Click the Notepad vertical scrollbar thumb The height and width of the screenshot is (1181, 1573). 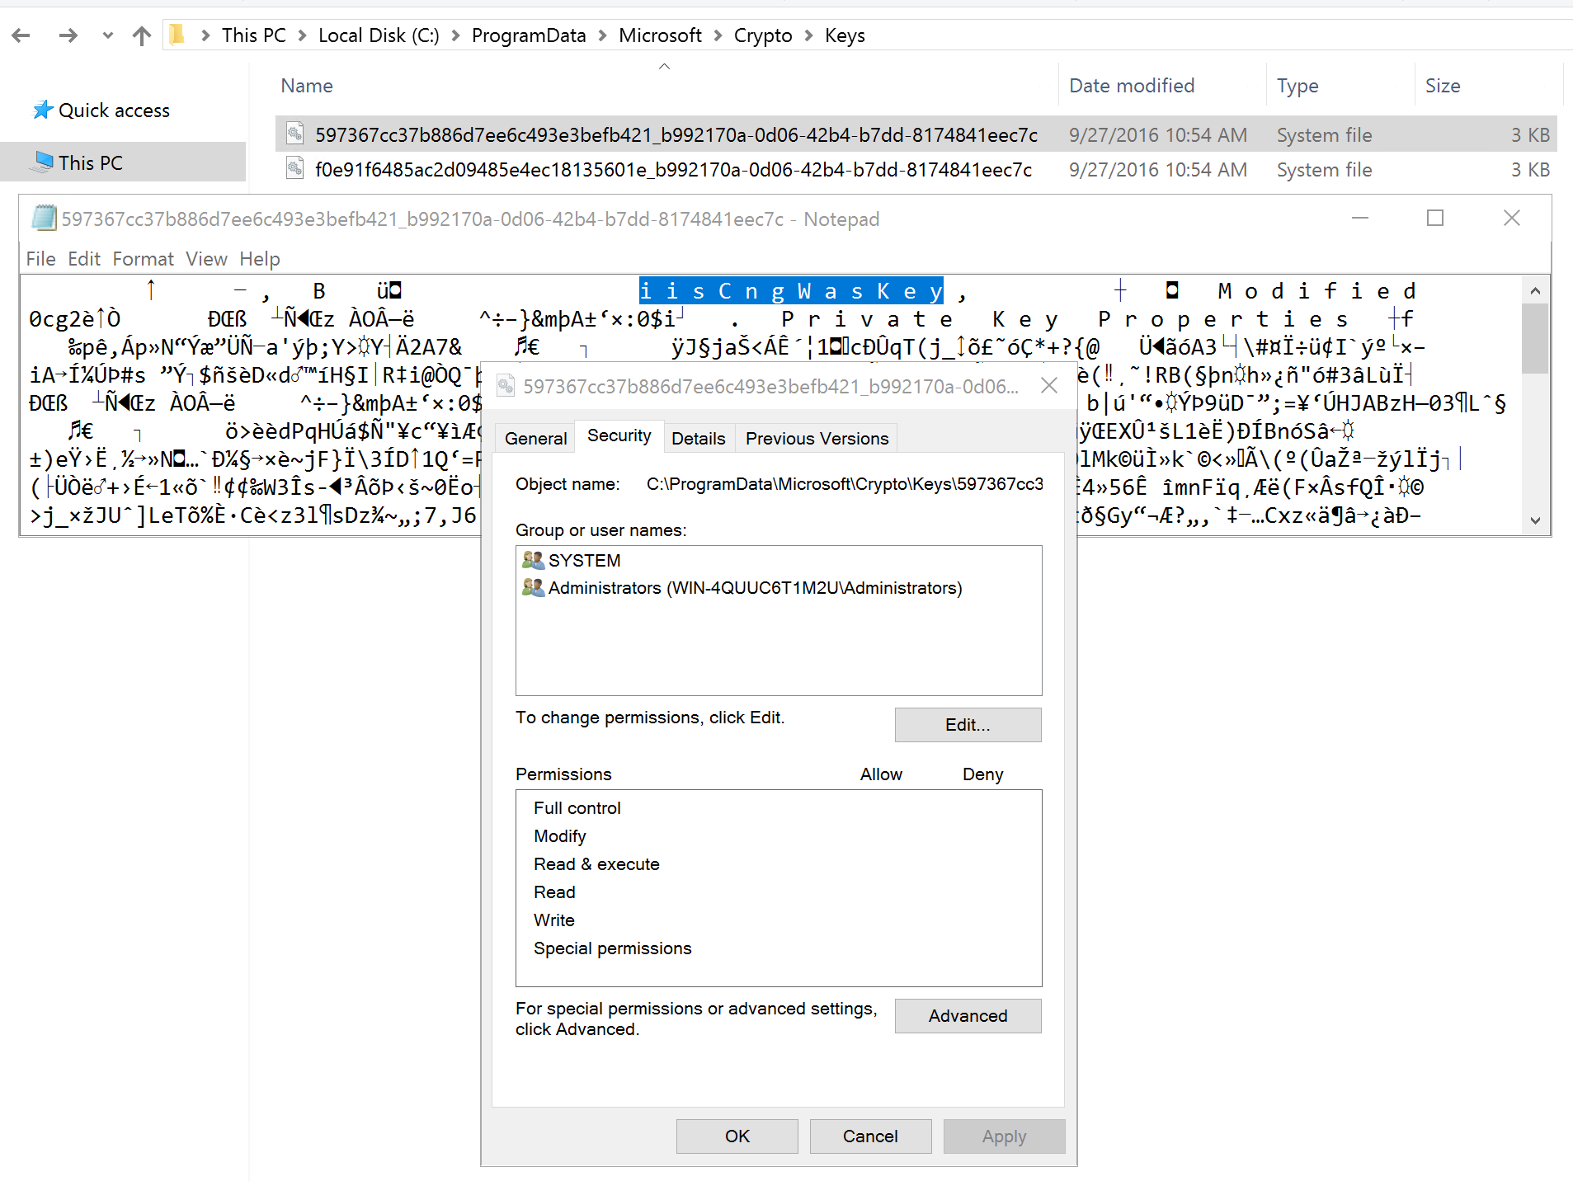pyautogui.click(x=1535, y=338)
